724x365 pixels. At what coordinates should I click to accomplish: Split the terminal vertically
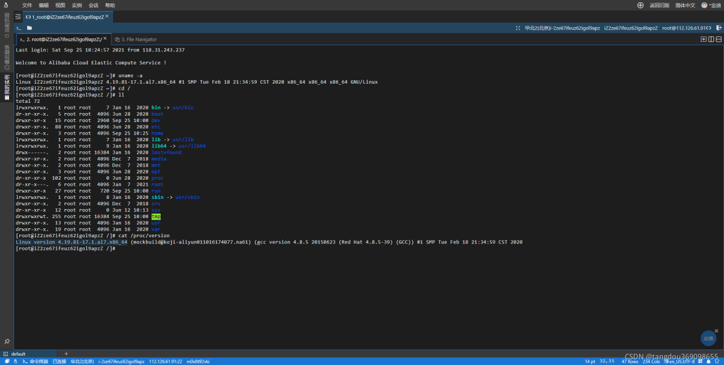point(711,39)
